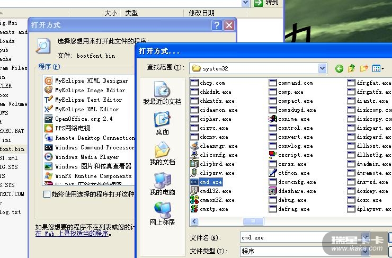Viewport: 392px width, 258px height.
Task: Select WinFX Runtime Components icon
Action: point(49,176)
